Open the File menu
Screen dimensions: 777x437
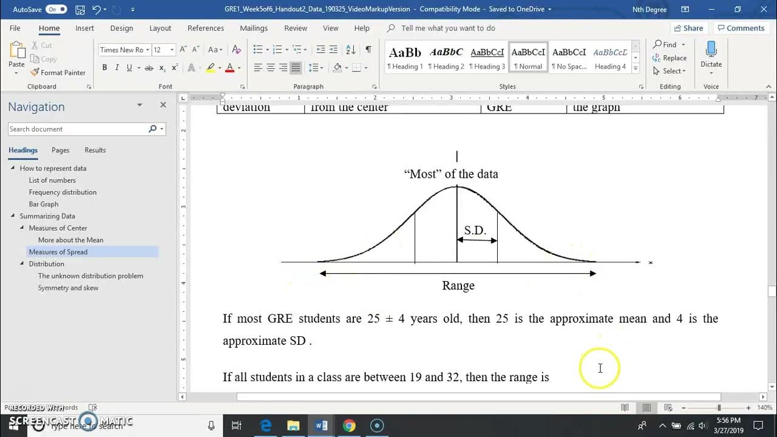coord(15,28)
